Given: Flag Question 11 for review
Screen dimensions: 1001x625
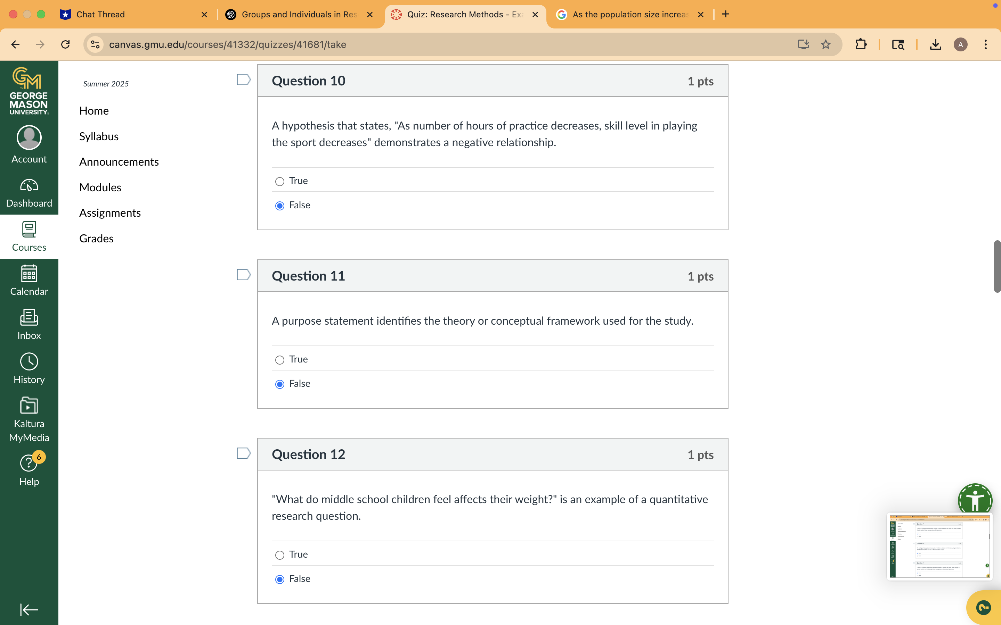Looking at the screenshot, I should coord(244,274).
